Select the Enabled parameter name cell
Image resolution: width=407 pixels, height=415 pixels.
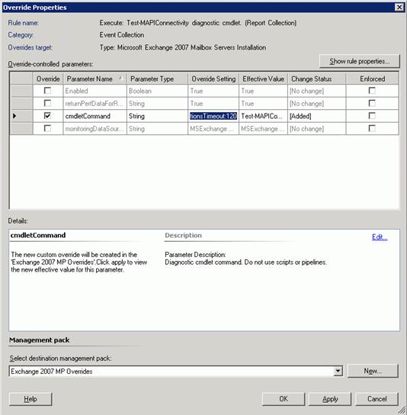click(95, 91)
